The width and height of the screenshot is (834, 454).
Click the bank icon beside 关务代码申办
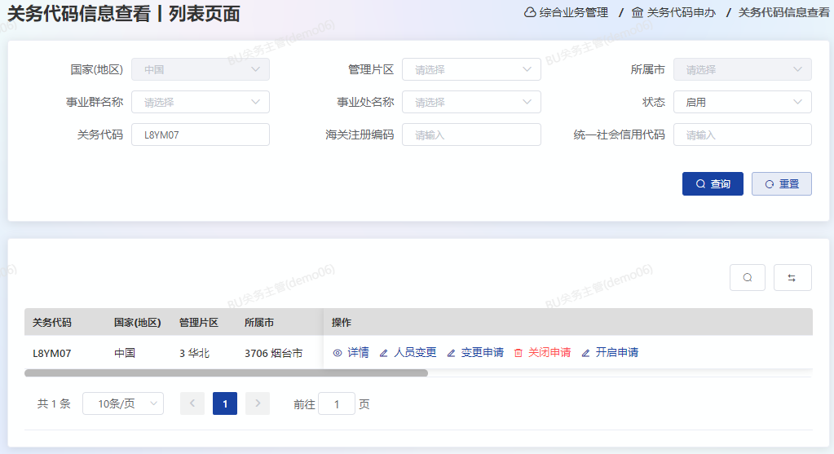click(x=638, y=12)
